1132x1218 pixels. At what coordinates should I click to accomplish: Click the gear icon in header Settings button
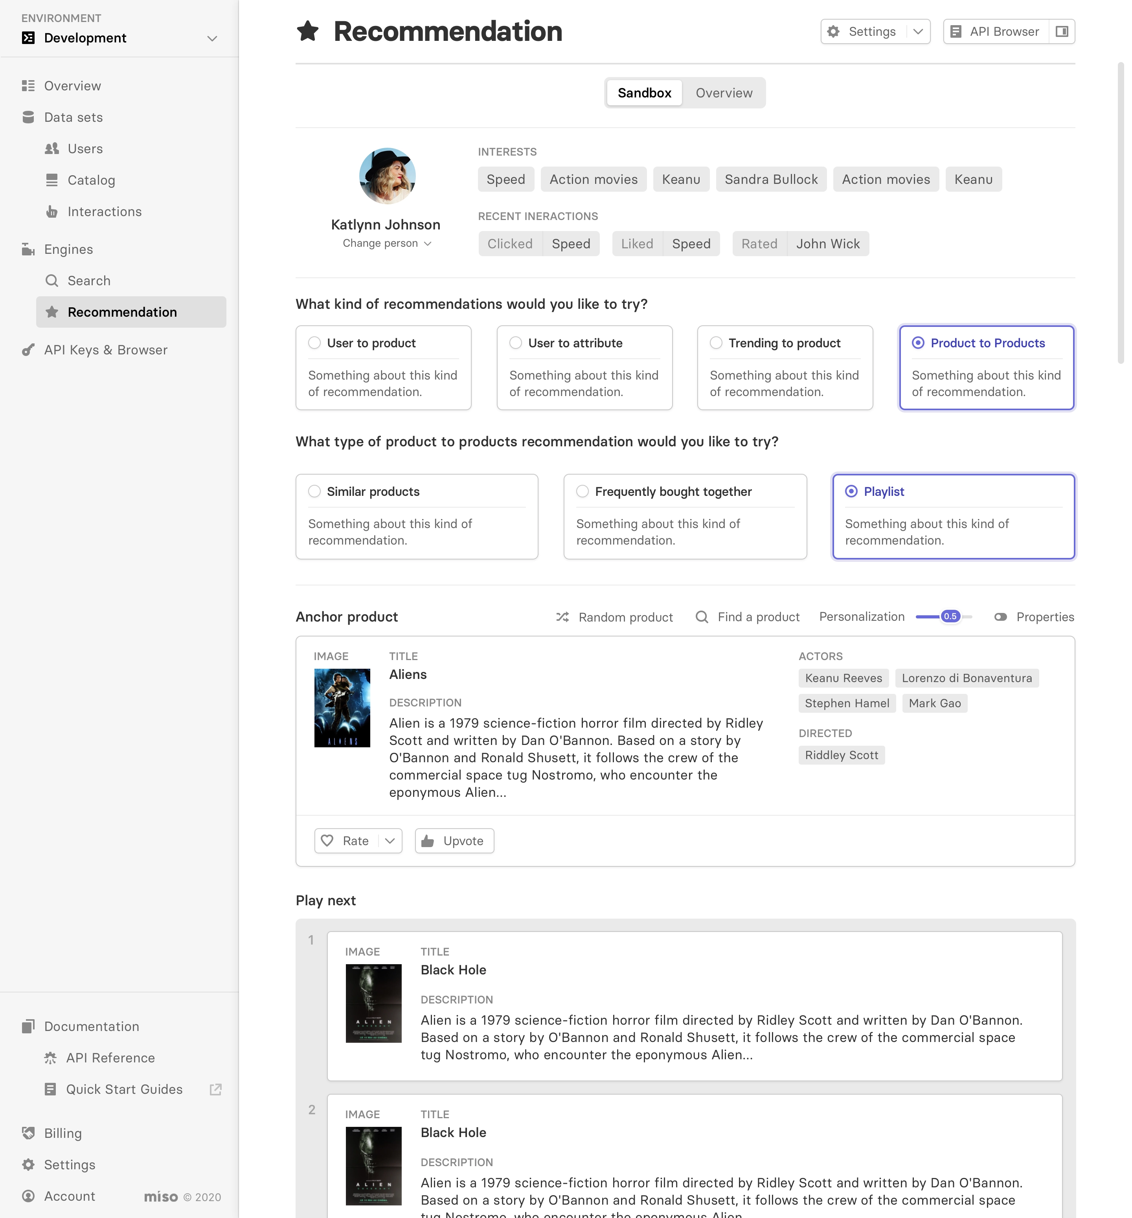click(x=834, y=31)
